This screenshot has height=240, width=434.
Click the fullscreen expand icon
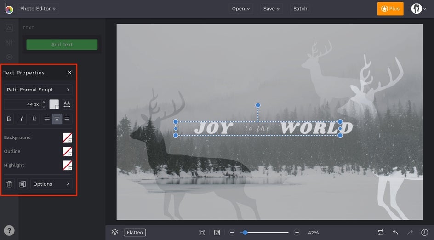click(217, 233)
